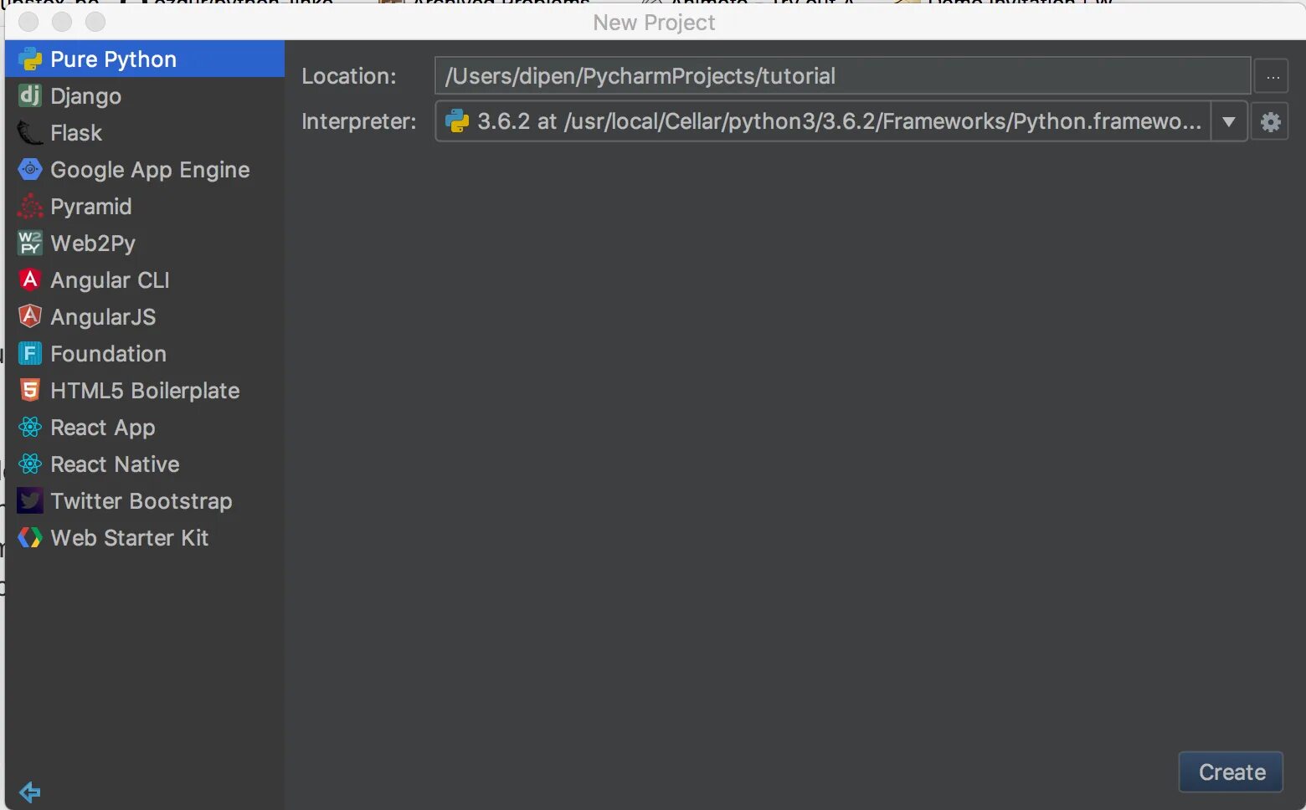Close the New Project dialog
This screenshot has height=810, width=1306.
tap(28, 22)
